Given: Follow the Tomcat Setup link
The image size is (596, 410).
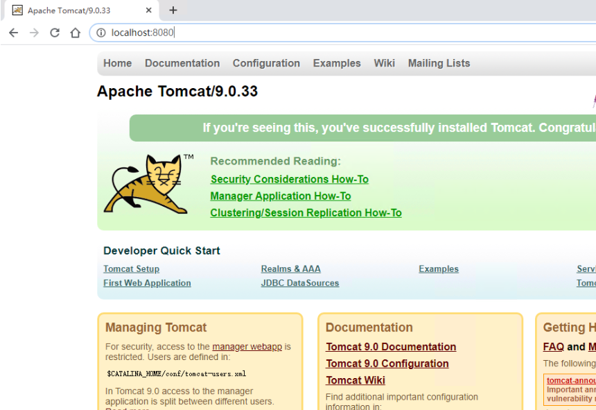Looking at the screenshot, I should [x=131, y=269].
